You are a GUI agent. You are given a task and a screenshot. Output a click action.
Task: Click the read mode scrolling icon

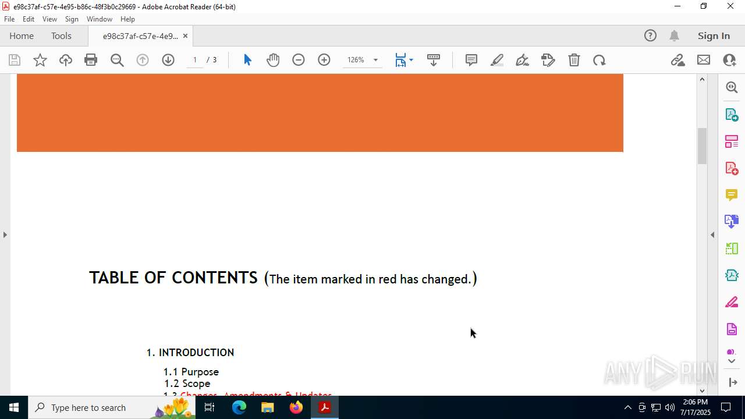click(434, 60)
